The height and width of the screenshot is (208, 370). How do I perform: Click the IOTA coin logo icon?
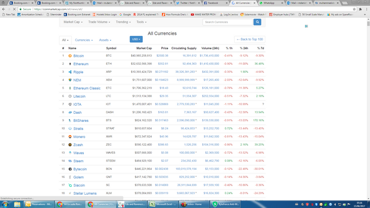[x=70, y=104]
